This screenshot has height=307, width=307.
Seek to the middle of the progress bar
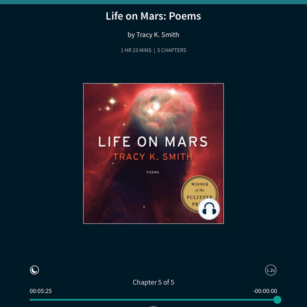tap(153, 300)
